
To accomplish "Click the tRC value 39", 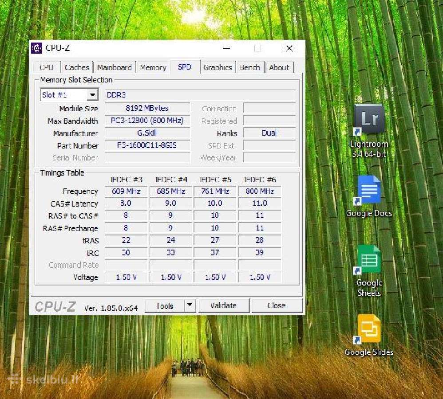I will 260,253.
